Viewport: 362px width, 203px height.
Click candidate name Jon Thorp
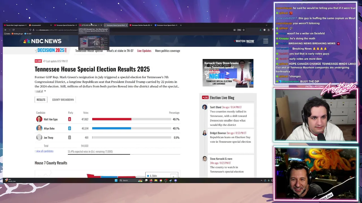(x=48, y=138)
